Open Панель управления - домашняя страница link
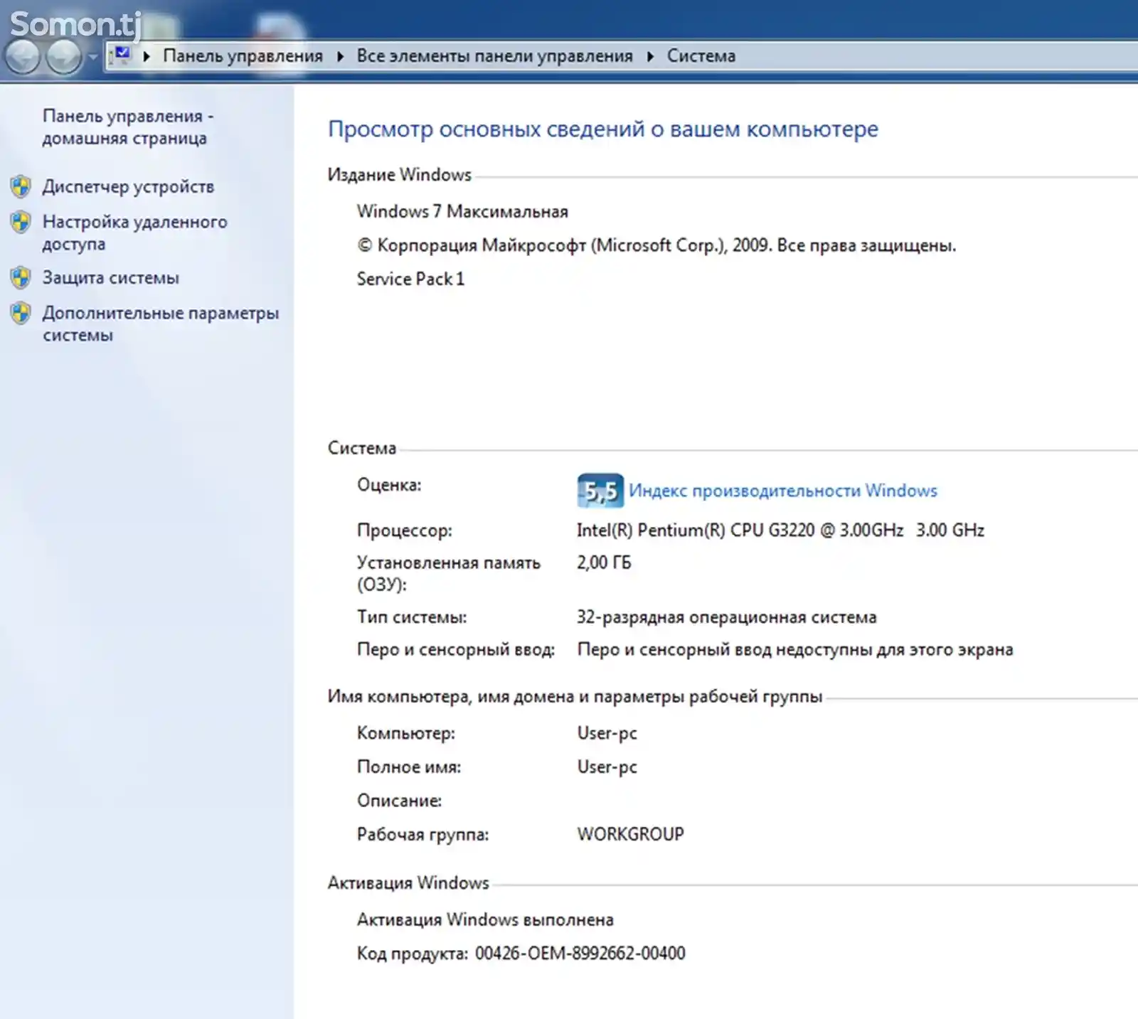1138x1019 pixels. 128,127
